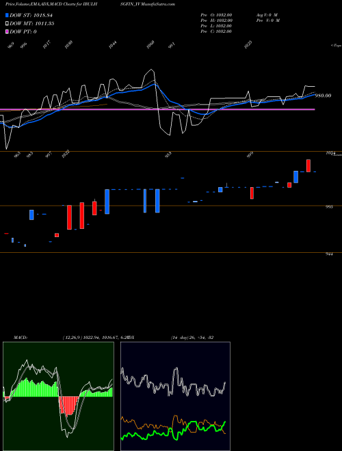Click the 'Pre H: 1032.00' value
342x451 pixels.
[216, 20]
